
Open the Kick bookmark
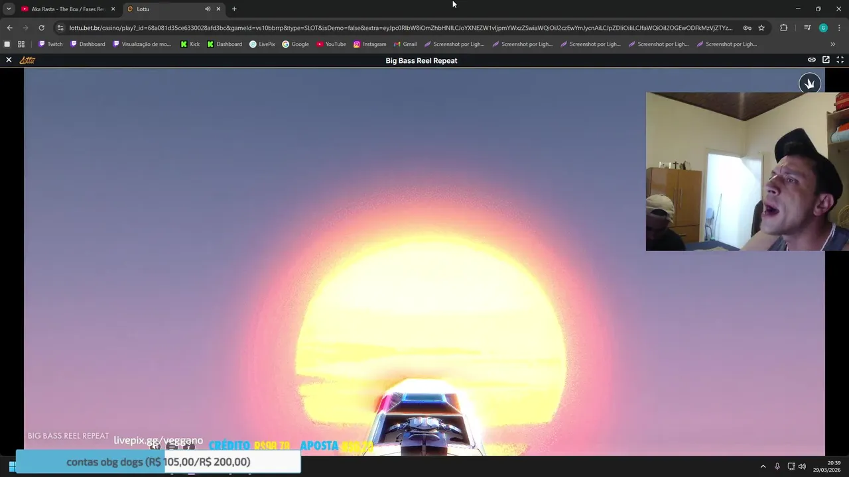pos(190,44)
